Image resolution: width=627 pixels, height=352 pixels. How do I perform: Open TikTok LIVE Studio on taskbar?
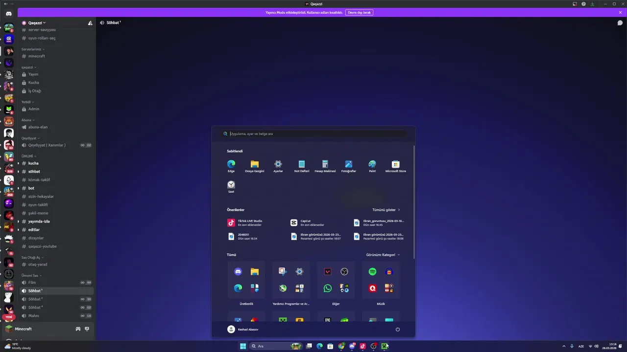click(362, 346)
